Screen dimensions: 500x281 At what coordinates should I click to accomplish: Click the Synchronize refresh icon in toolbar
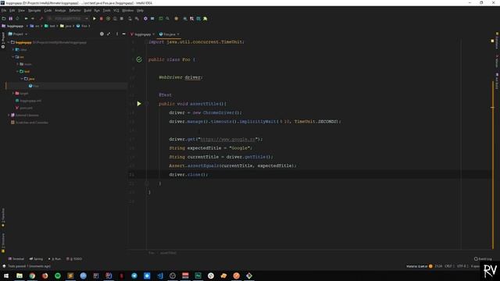[17, 19]
